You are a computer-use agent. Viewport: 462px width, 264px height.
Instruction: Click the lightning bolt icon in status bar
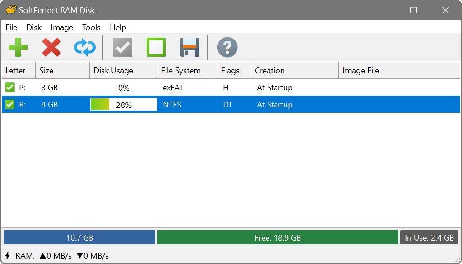(x=8, y=256)
